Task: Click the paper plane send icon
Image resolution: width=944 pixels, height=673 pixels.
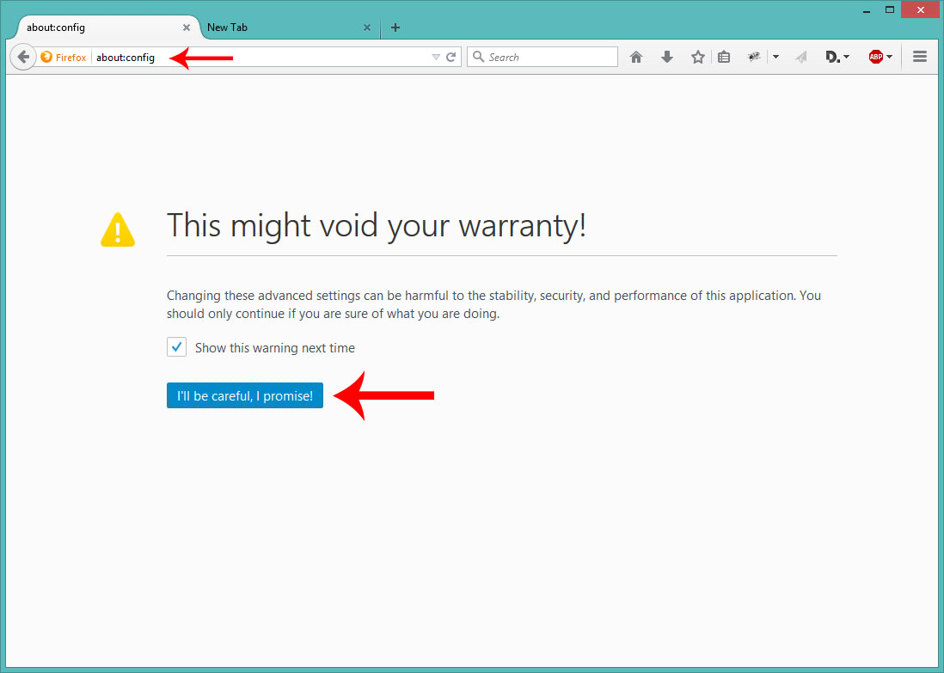Action: pyautogui.click(x=800, y=58)
